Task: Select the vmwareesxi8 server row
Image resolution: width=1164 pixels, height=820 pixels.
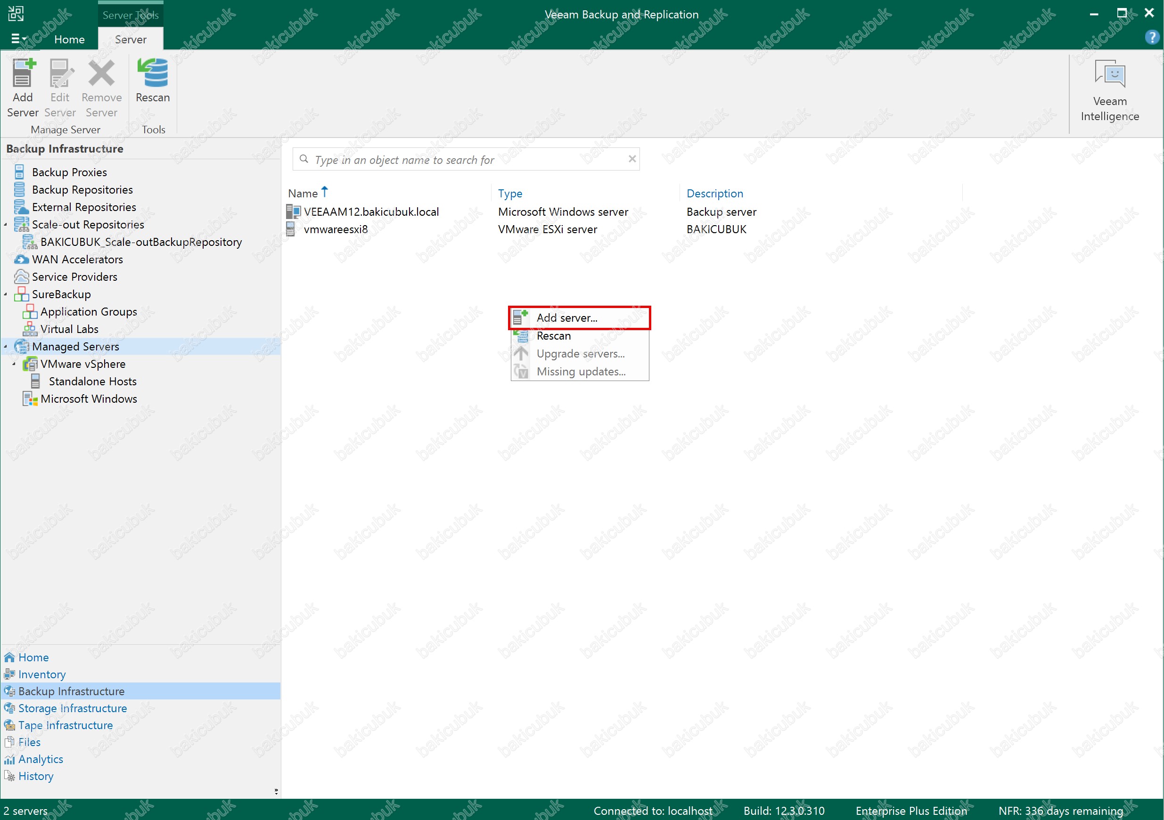Action: click(623, 229)
